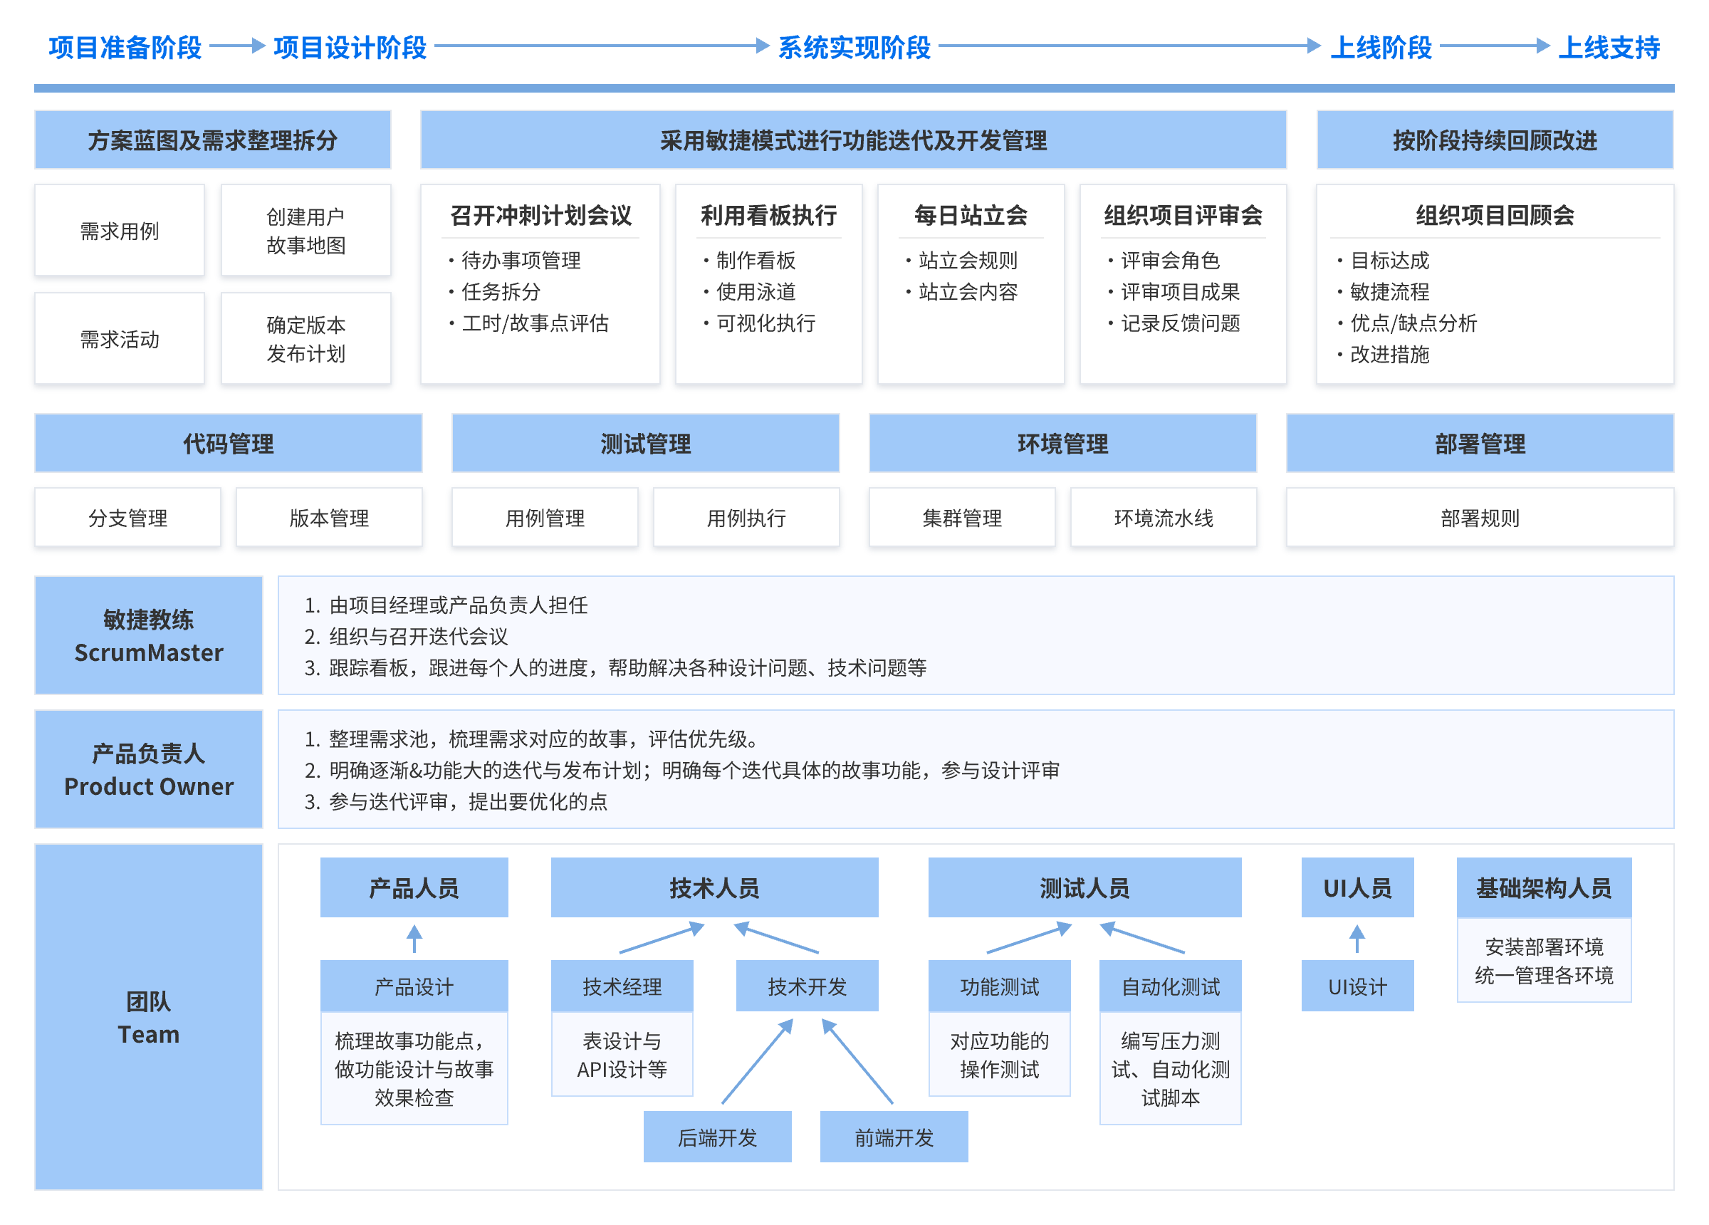Viewport: 1709px width, 1225px height.
Task: Click the 每日站立会 card title
Action: (x=971, y=216)
